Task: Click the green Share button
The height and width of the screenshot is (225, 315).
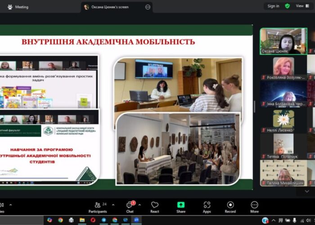Action: (x=180, y=207)
